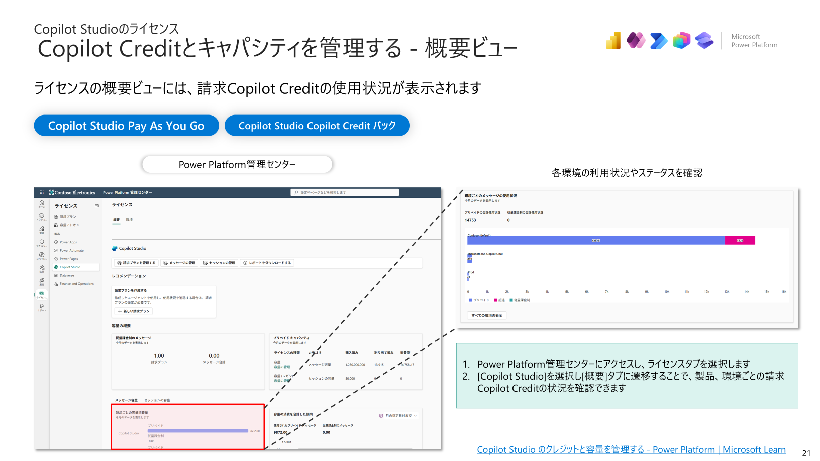Open the Manage icon in the left rail
The width and height of the screenshot is (820, 461).
[x=42, y=229]
